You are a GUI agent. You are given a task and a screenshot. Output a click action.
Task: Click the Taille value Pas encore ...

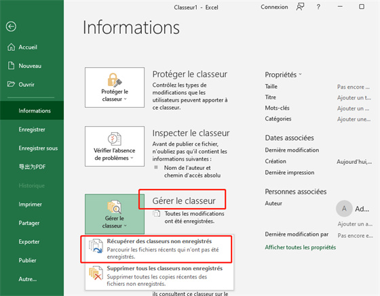tap(354, 87)
